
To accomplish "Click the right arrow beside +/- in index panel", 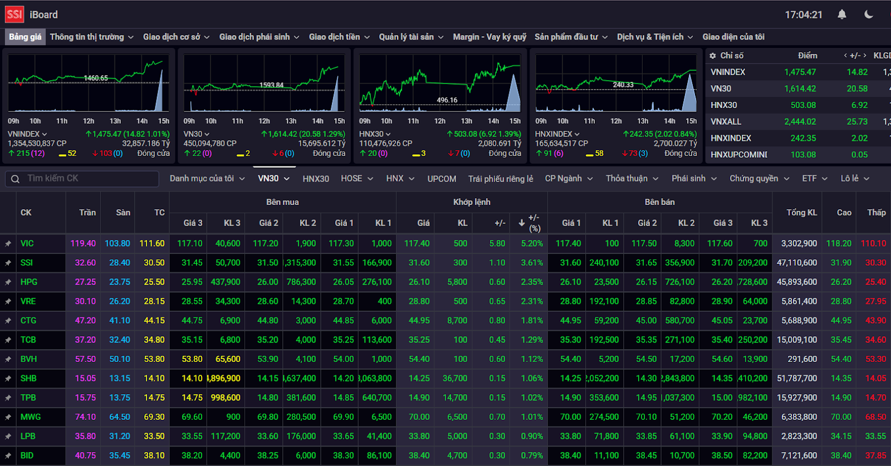I will click(864, 56).
